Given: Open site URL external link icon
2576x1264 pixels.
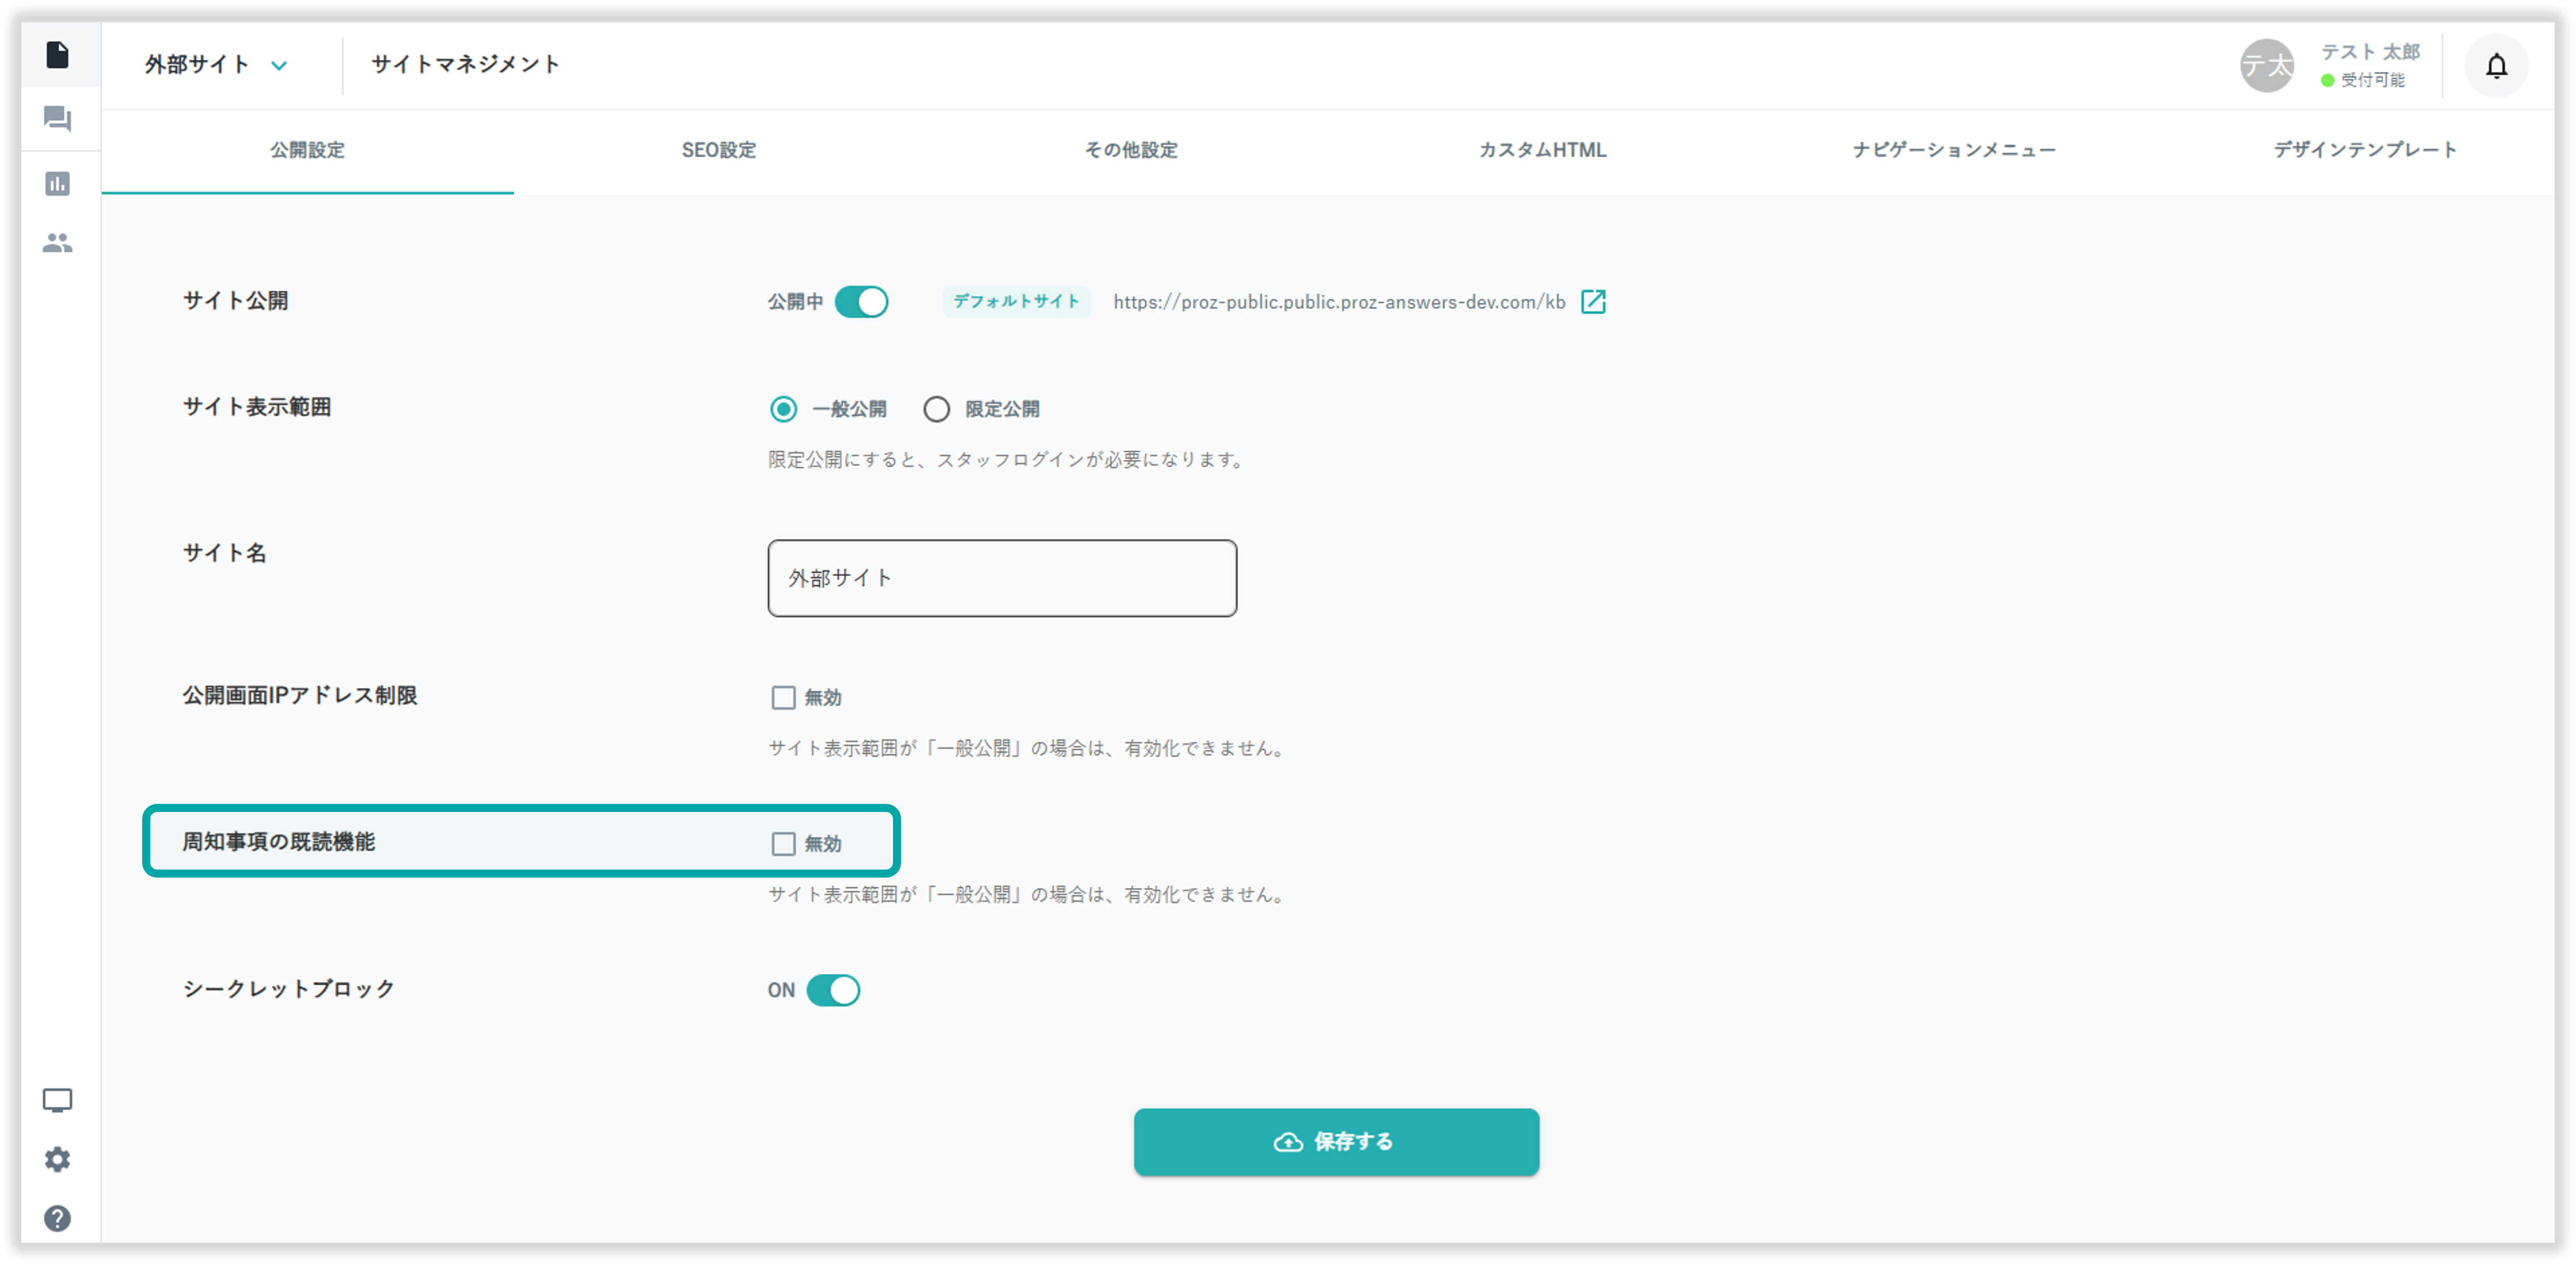Looking at the screenshot, I should (1593, 302).
